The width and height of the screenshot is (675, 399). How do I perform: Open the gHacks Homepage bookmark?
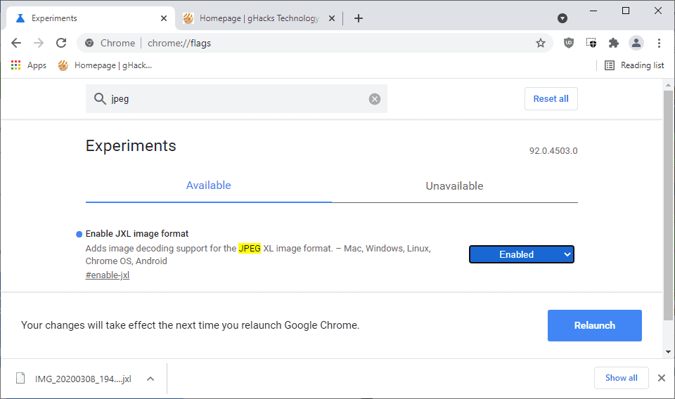[x=105, y=65]
